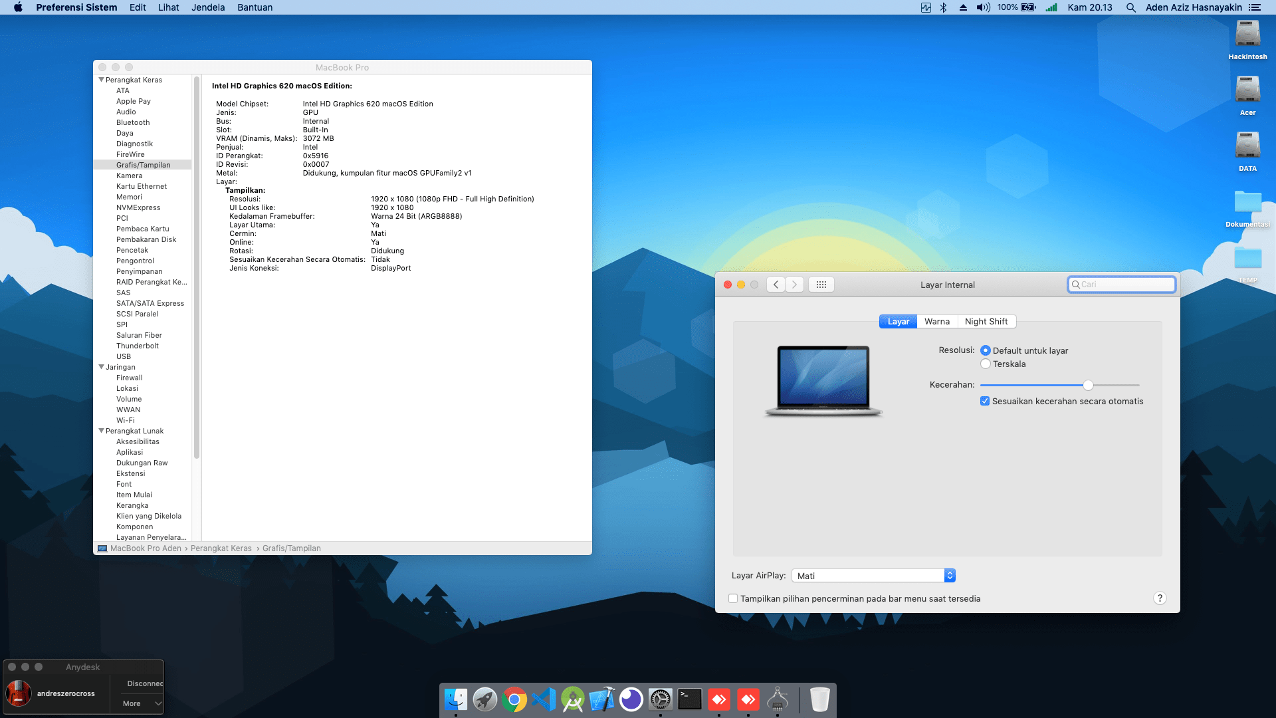Open Preferensi Sistem app menu
Viewport: 1276px width, 718px height.
click(x=76, y=7)
